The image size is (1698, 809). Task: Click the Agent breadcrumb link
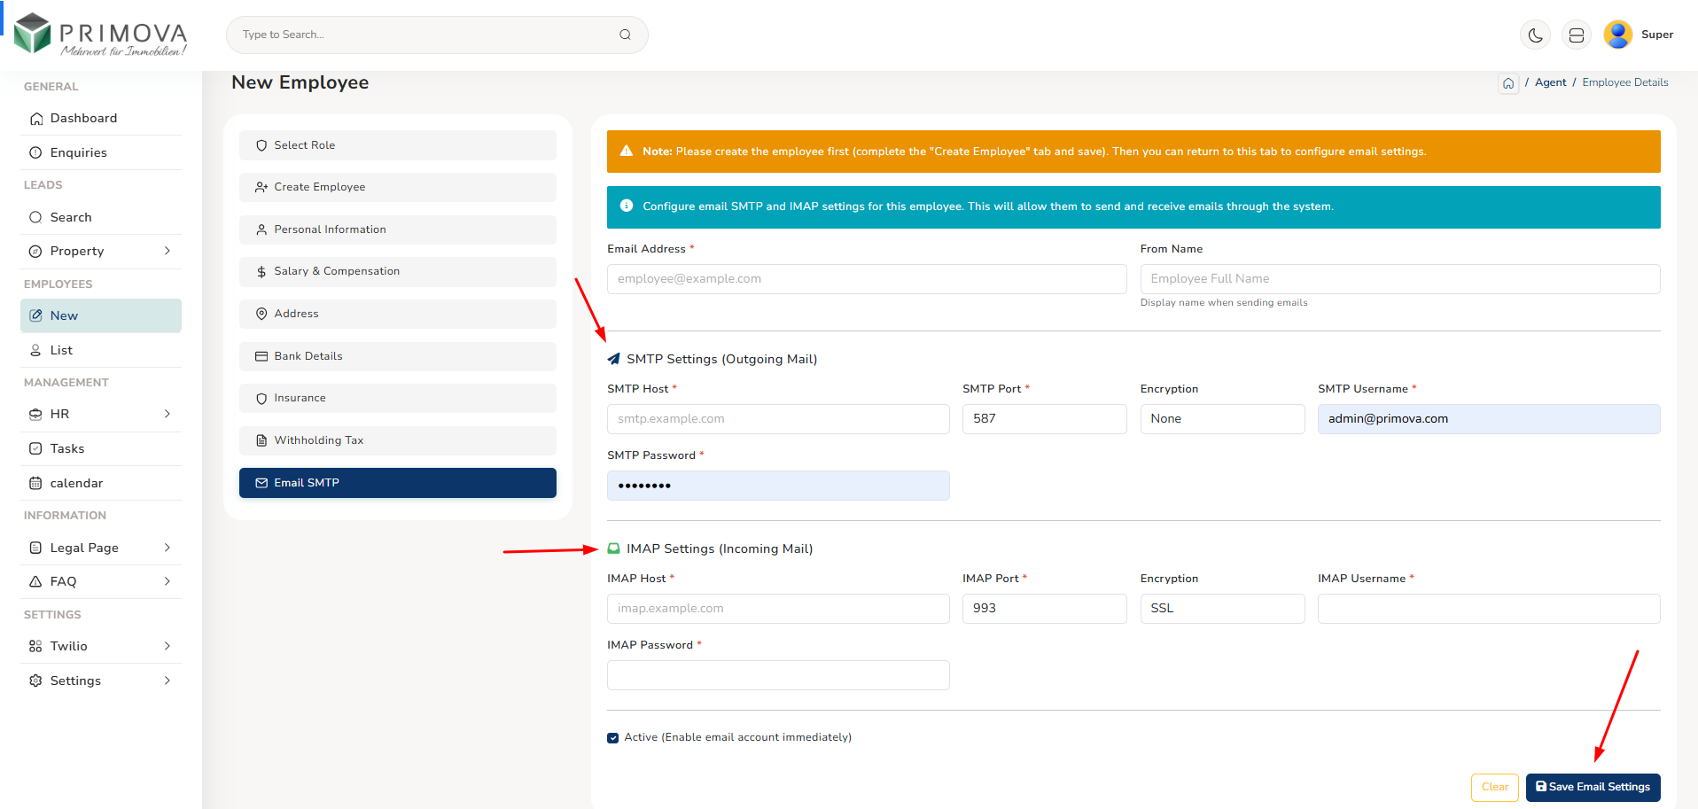click(1550, 82)
